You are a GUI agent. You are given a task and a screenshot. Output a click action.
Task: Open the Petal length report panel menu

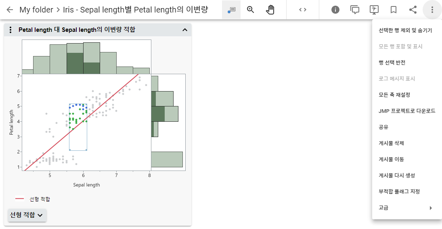click(11, 30)
